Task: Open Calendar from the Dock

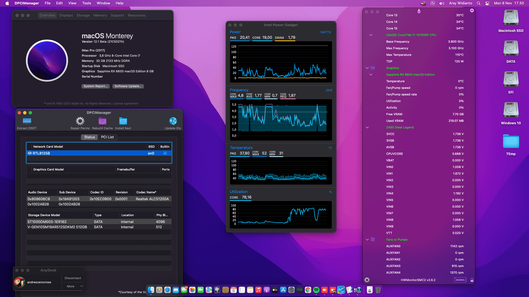Action: [234, 290]
